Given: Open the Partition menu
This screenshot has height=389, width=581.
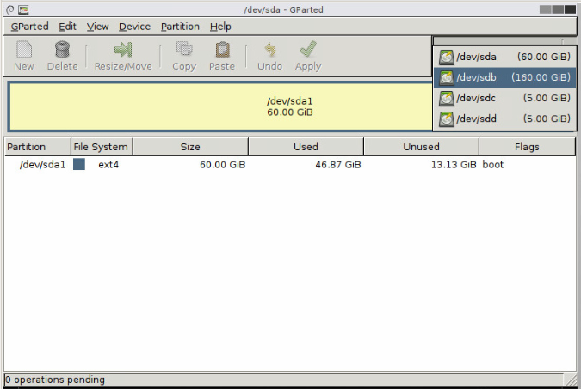Looking at the screenshot, I should [180, 27].
